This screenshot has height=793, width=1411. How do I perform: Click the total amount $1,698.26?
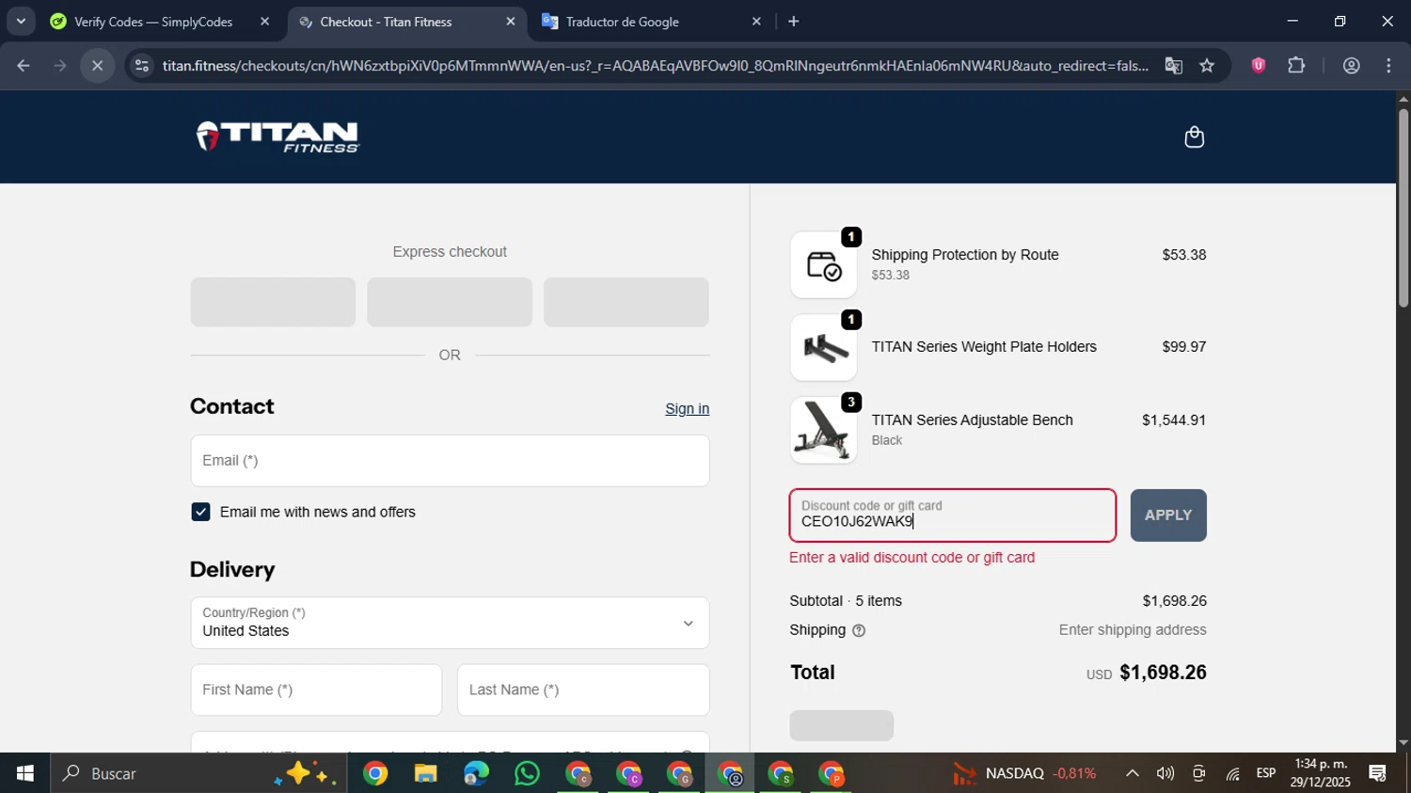coord(1163,673)
